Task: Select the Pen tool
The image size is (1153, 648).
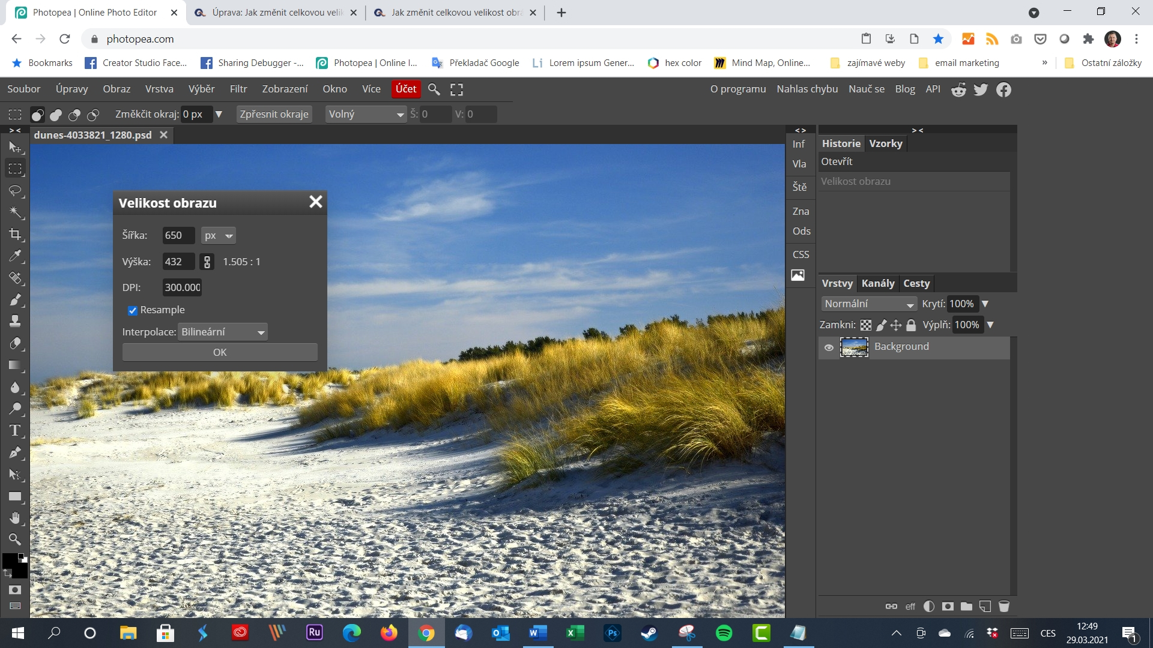Action: 15,452
